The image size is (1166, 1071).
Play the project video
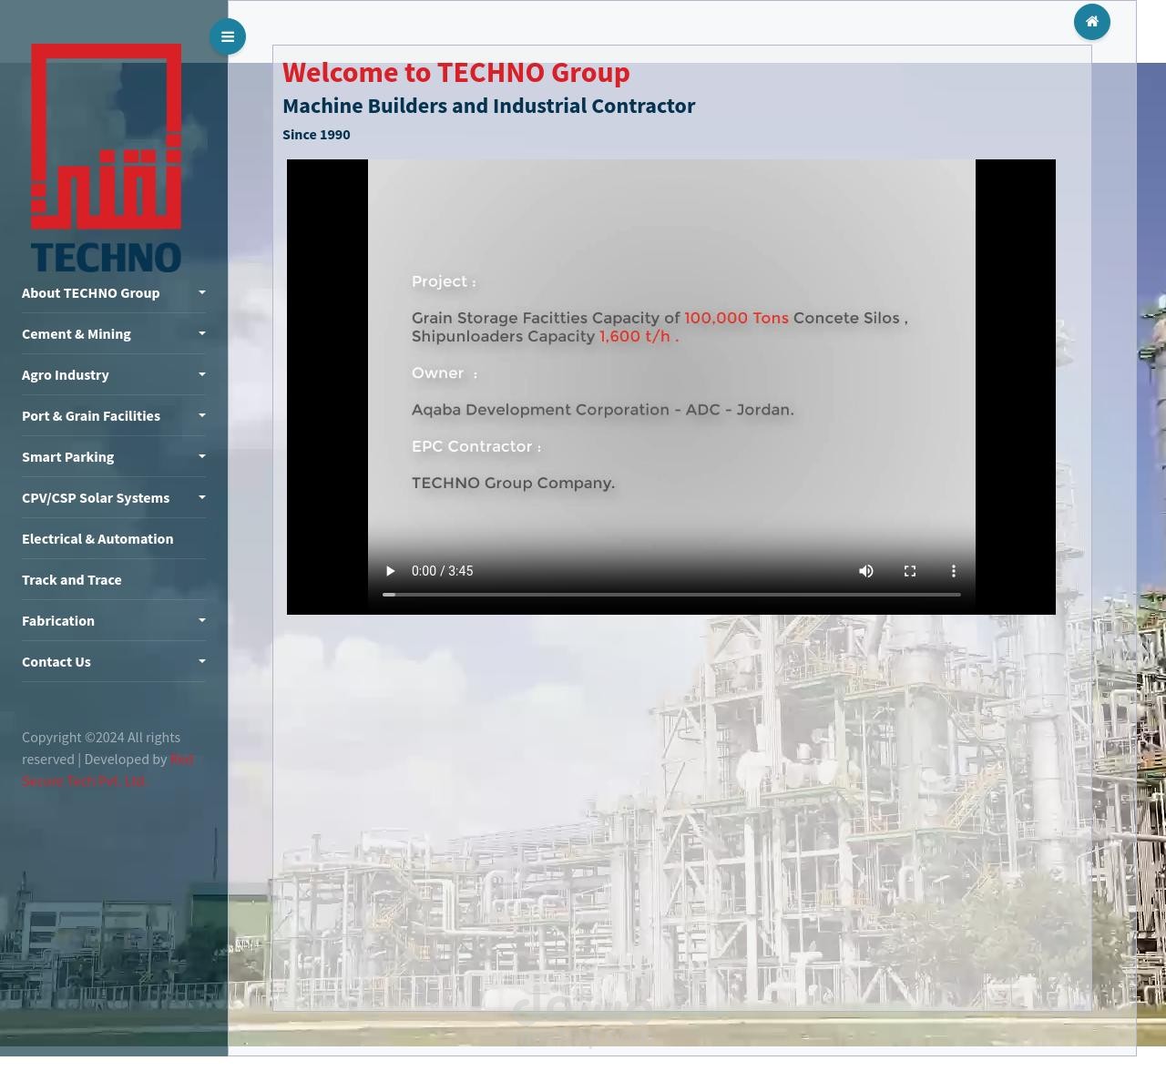point(390,571)
